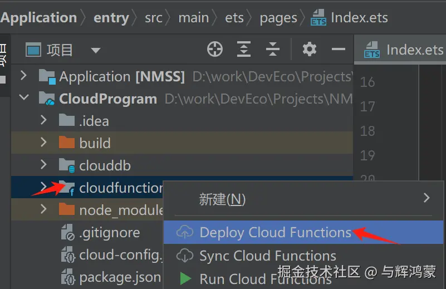Select the build folder name
The height and width of the screenshot is (289, 446).
coord(95,143)
